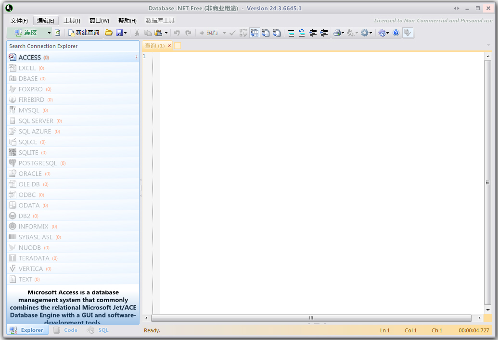Close the 查询 (1) tab
The width and height of the screenshot is (498, 340).
click(169, 46)
